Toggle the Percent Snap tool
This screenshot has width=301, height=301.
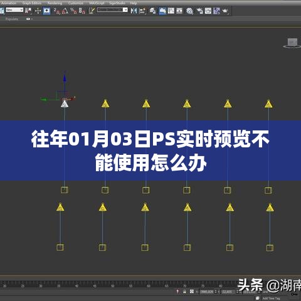(x=74, y=11)
